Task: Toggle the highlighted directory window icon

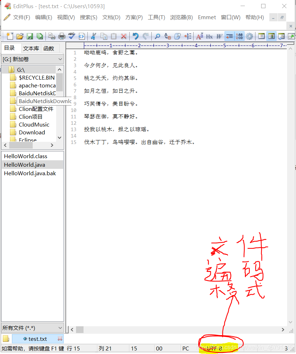Action: tap(271, 36)
